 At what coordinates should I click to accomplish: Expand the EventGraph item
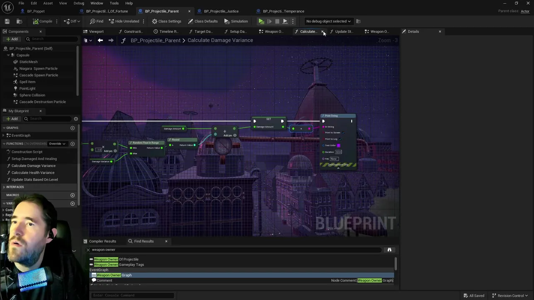pyautogui.click(x=4, y=135)
